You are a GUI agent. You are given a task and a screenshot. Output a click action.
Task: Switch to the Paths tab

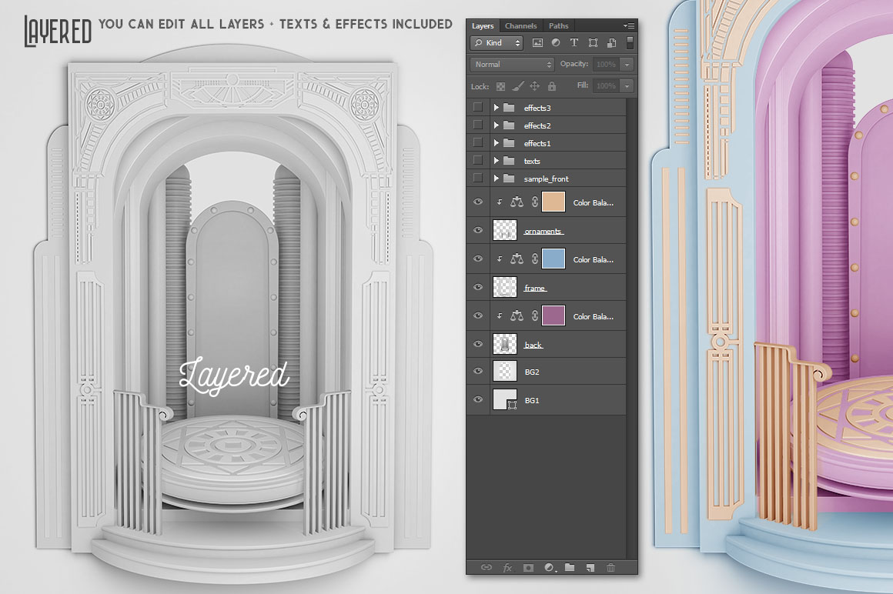click(558, 26)
